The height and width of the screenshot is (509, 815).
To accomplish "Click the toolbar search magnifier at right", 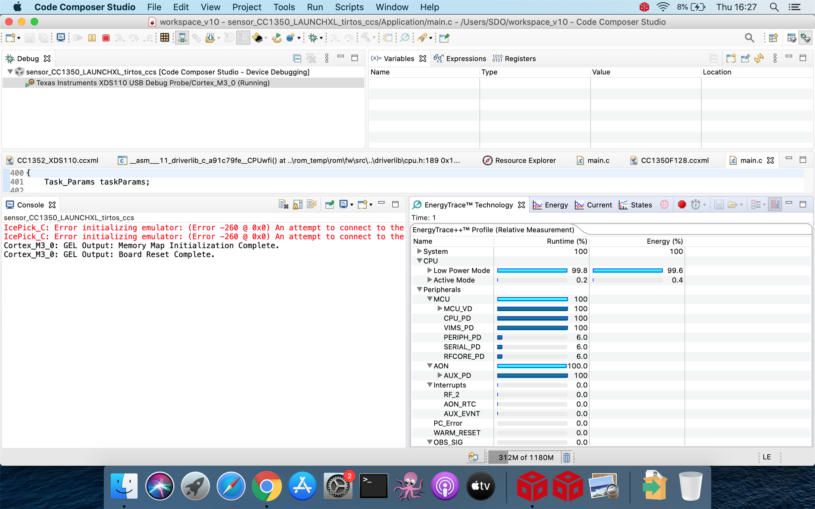I will (x=749, y=38).
